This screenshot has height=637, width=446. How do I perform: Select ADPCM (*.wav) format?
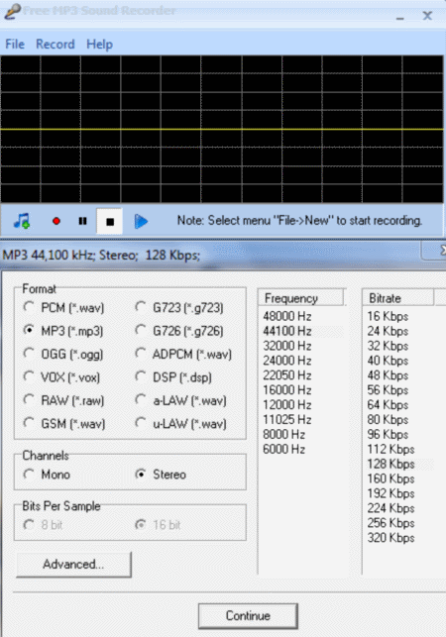(183, 354)
